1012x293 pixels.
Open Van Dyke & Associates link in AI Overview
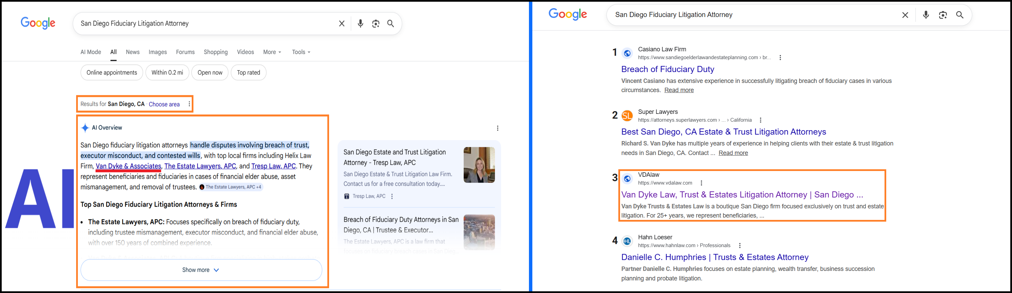(x=128, y=166)
